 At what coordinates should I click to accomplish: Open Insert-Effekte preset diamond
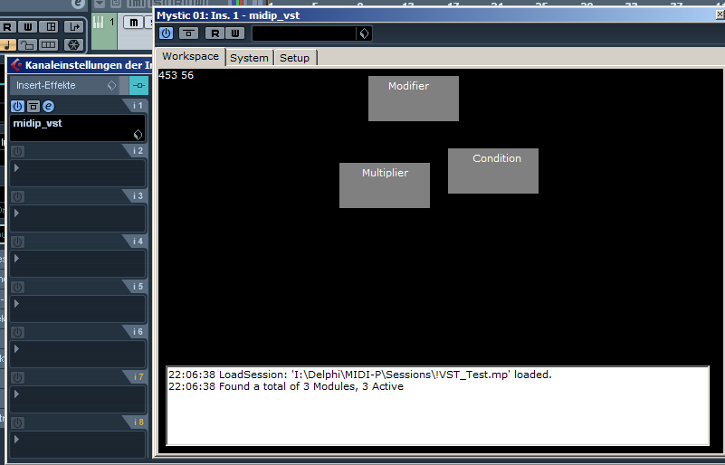111,86
